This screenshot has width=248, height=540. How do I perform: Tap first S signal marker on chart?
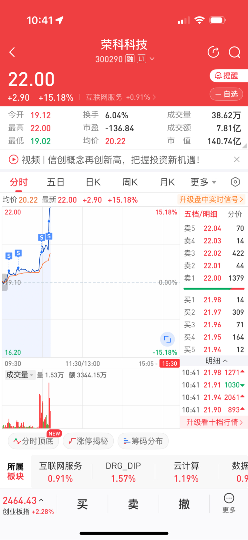pos(9,256)
